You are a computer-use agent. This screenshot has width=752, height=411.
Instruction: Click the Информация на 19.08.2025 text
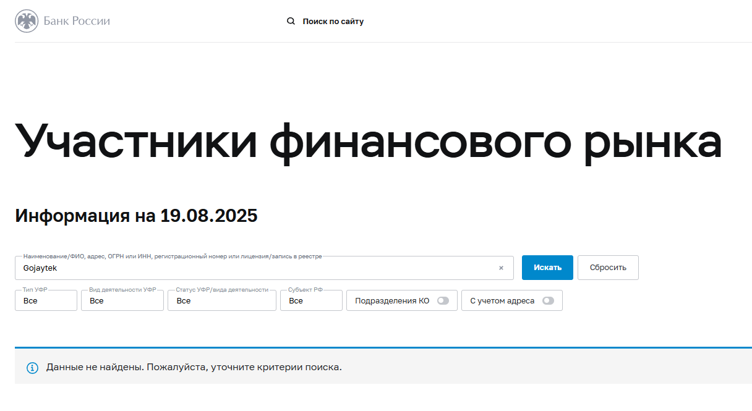136,216
